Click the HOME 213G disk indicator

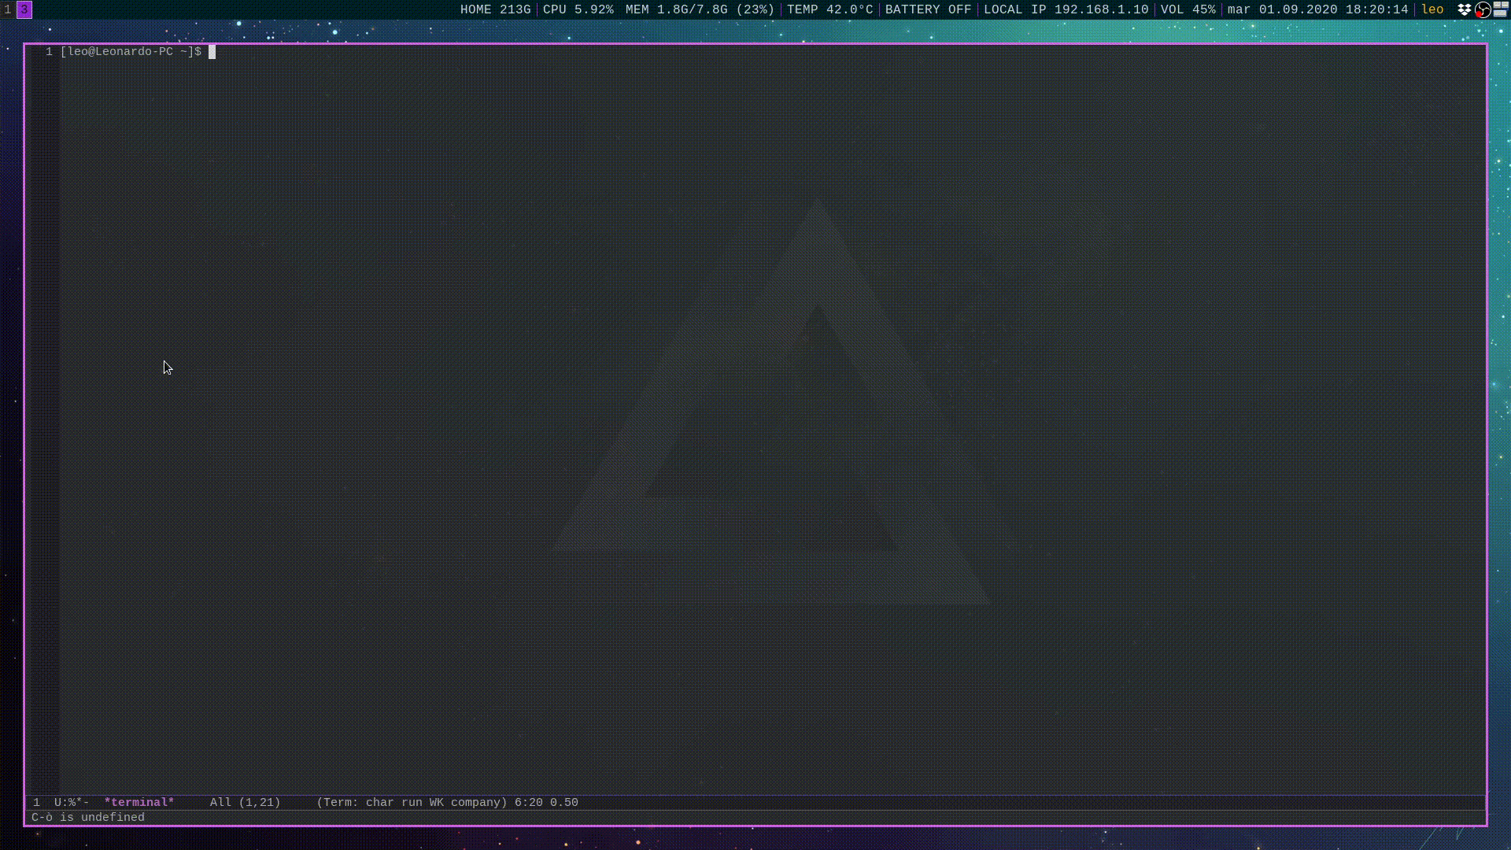(x=495, y=9)
